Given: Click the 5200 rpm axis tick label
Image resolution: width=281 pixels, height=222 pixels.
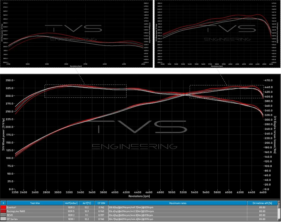Looking at the screenshot, I should (183, 192).
